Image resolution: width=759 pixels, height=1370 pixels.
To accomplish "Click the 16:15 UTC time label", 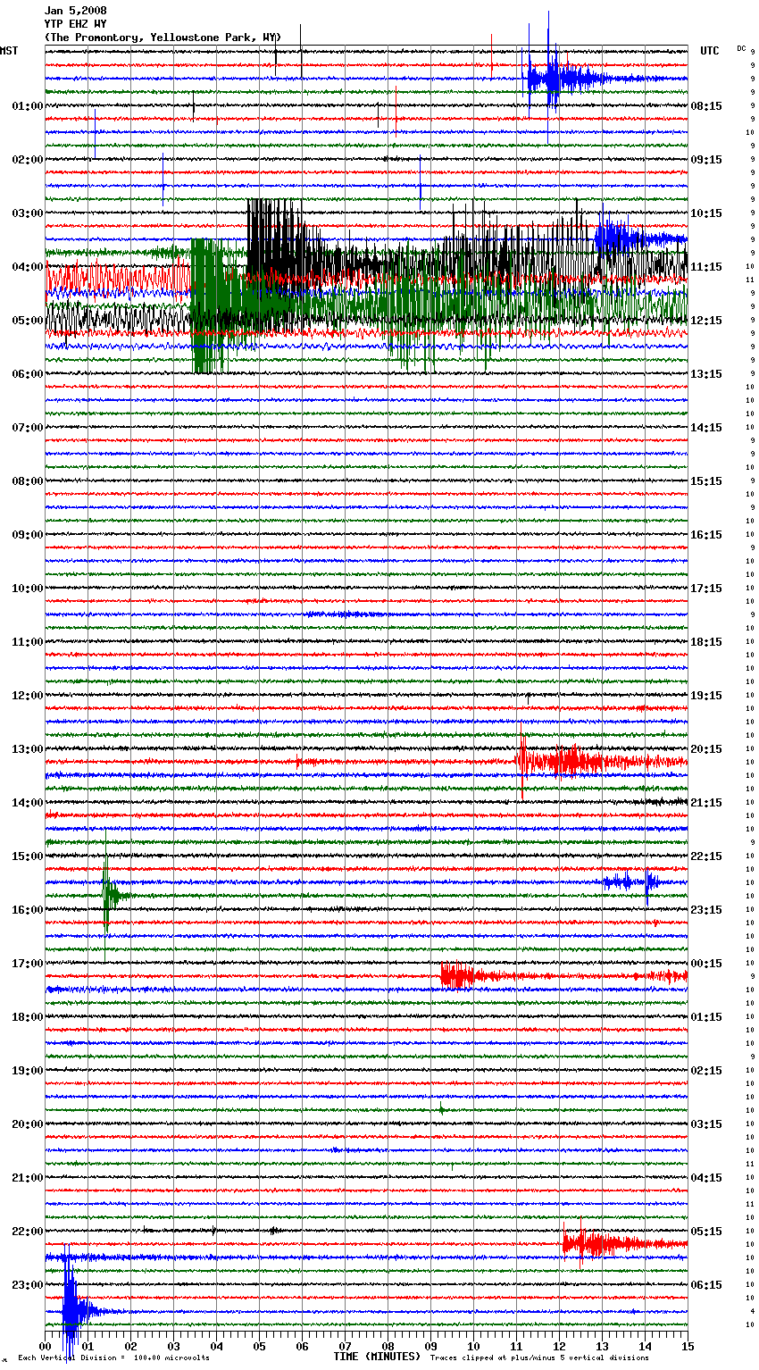I will [706, 535].
